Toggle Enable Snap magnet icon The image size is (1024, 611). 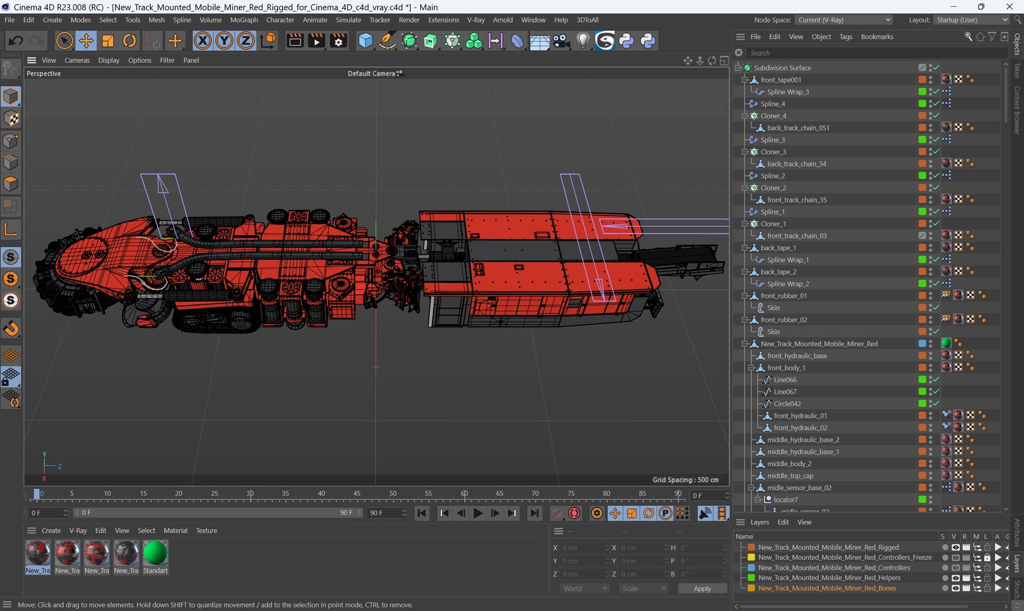point(11,328)
